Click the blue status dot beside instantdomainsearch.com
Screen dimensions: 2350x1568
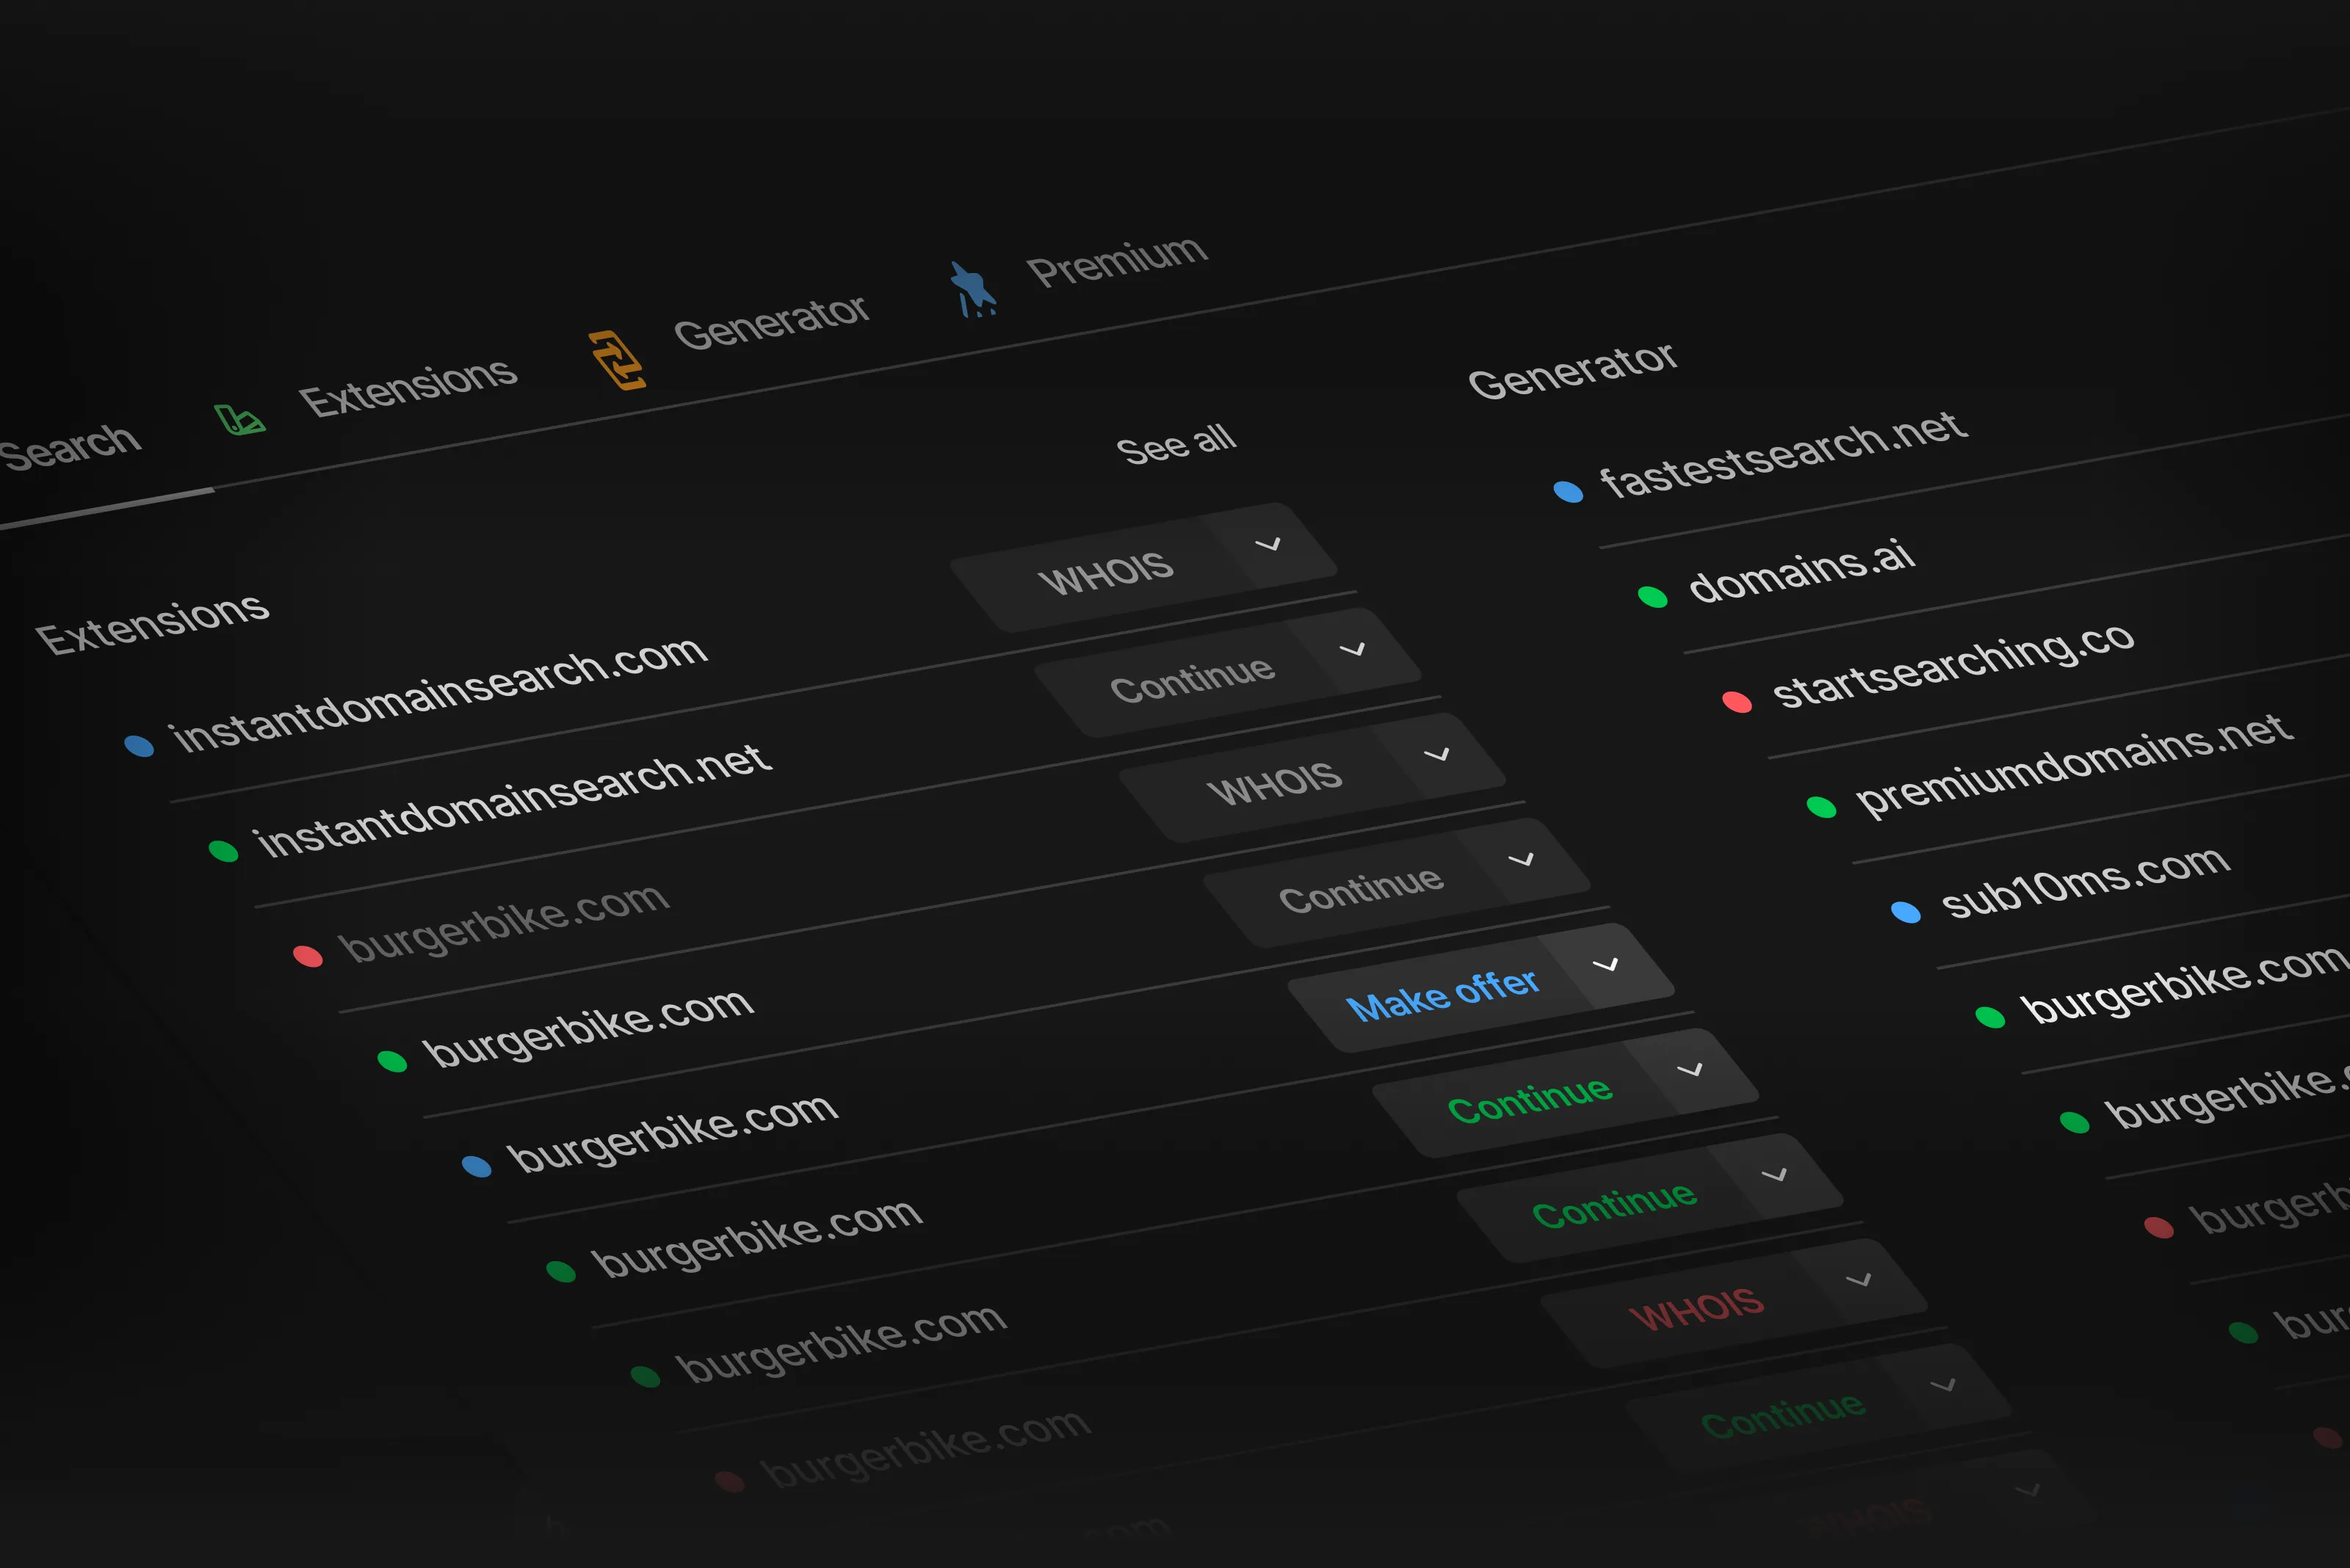point(139,745)
